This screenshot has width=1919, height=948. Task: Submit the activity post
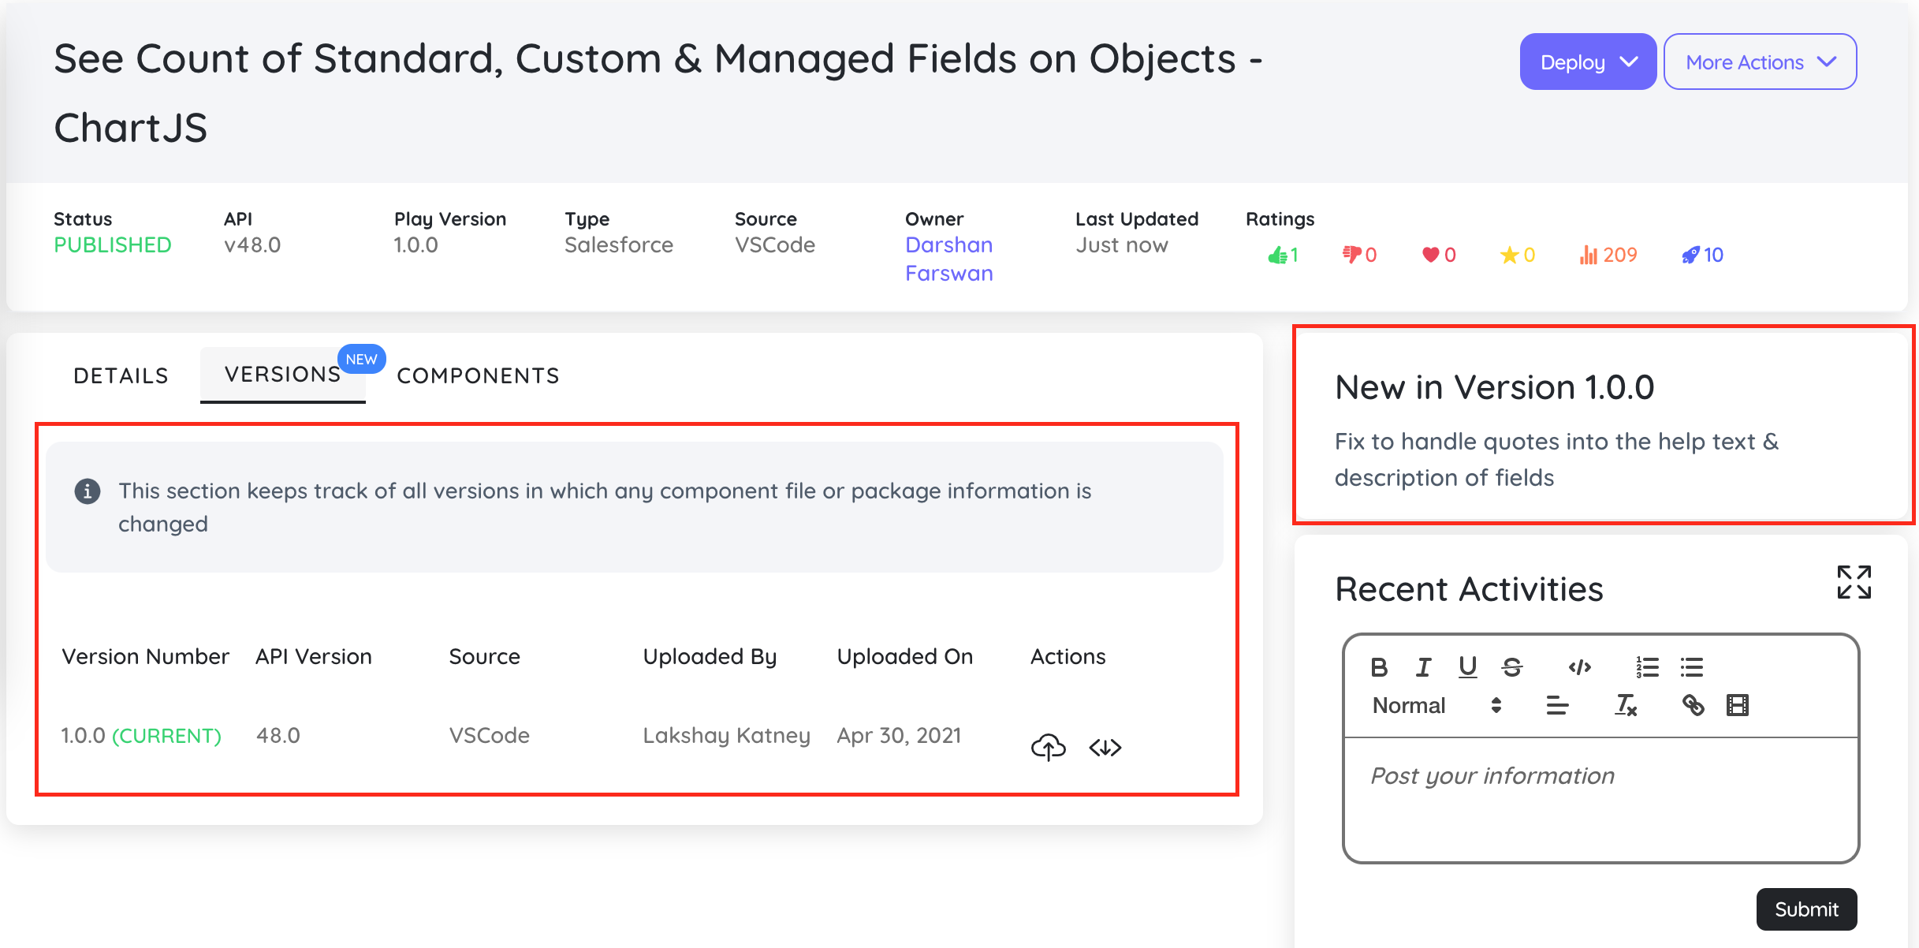point(1806,909)
